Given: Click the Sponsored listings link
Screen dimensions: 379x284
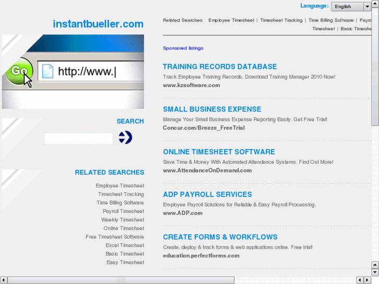Looking at the screenshot, I should pyautogui.click(x=183, y=48).
